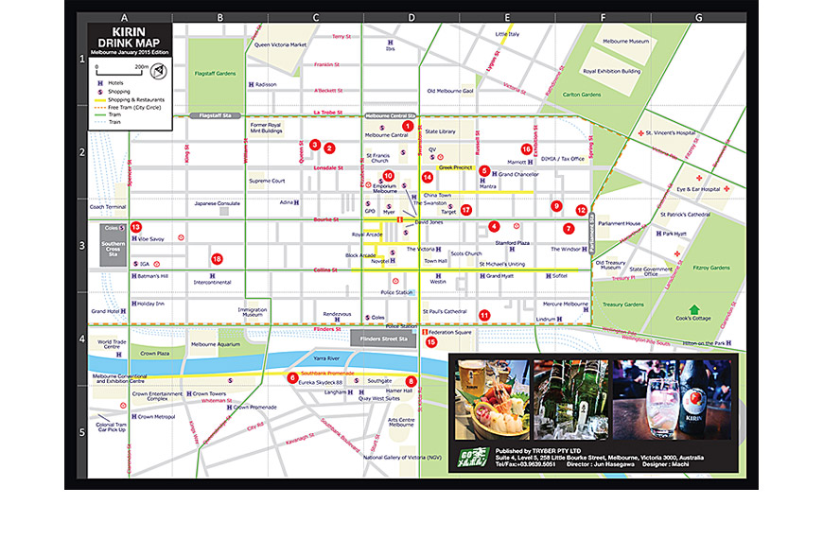Click red marker 13 next to Coles
This screenshot has height=557, width=823.
tap(136, 227)
